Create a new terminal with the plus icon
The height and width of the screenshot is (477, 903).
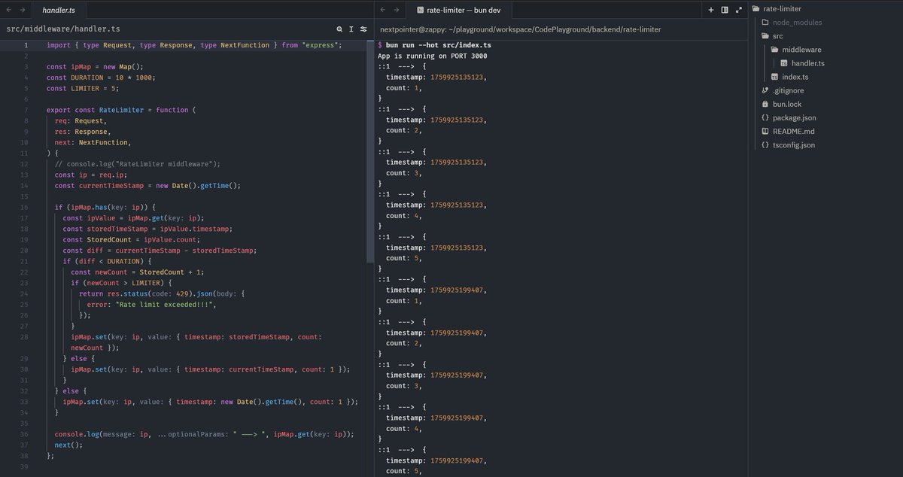[x=711, y=10]
